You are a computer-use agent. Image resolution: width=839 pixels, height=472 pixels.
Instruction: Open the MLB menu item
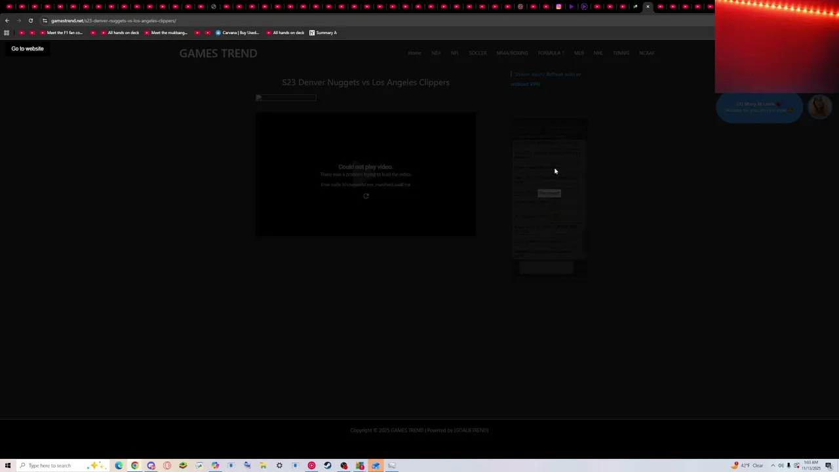[x=579, y=53]
